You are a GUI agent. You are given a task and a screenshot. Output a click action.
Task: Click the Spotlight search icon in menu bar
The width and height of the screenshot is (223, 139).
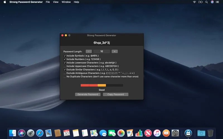pos(206,2)
